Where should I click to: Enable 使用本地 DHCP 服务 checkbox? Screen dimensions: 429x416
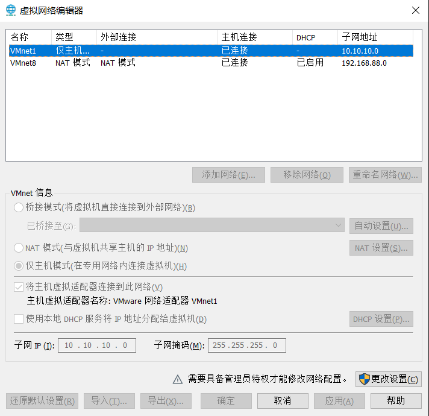click(x=19, y=319)
